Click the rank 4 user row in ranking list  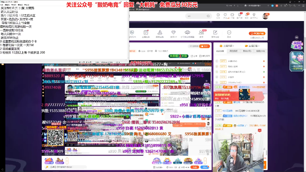coord(240,77)
